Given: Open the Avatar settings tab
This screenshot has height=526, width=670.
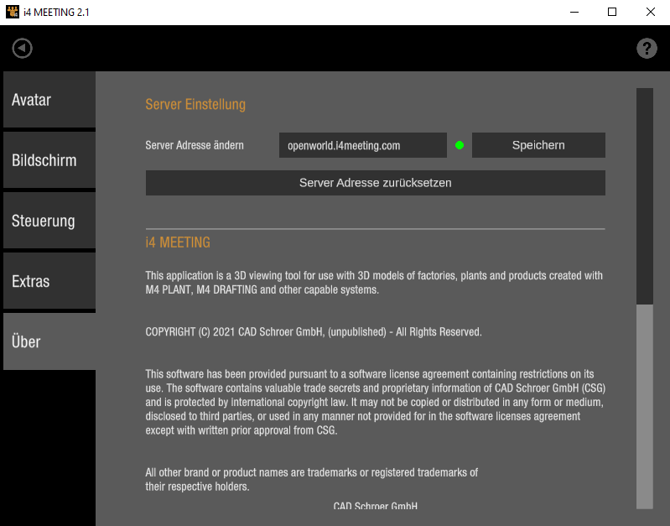Looking at the screenshot, I should 49,100.
